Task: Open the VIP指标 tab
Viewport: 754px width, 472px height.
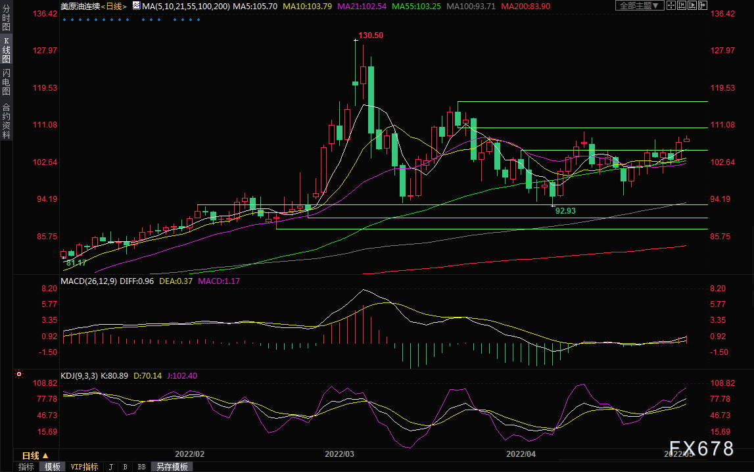Action: (x=84, y=467)
